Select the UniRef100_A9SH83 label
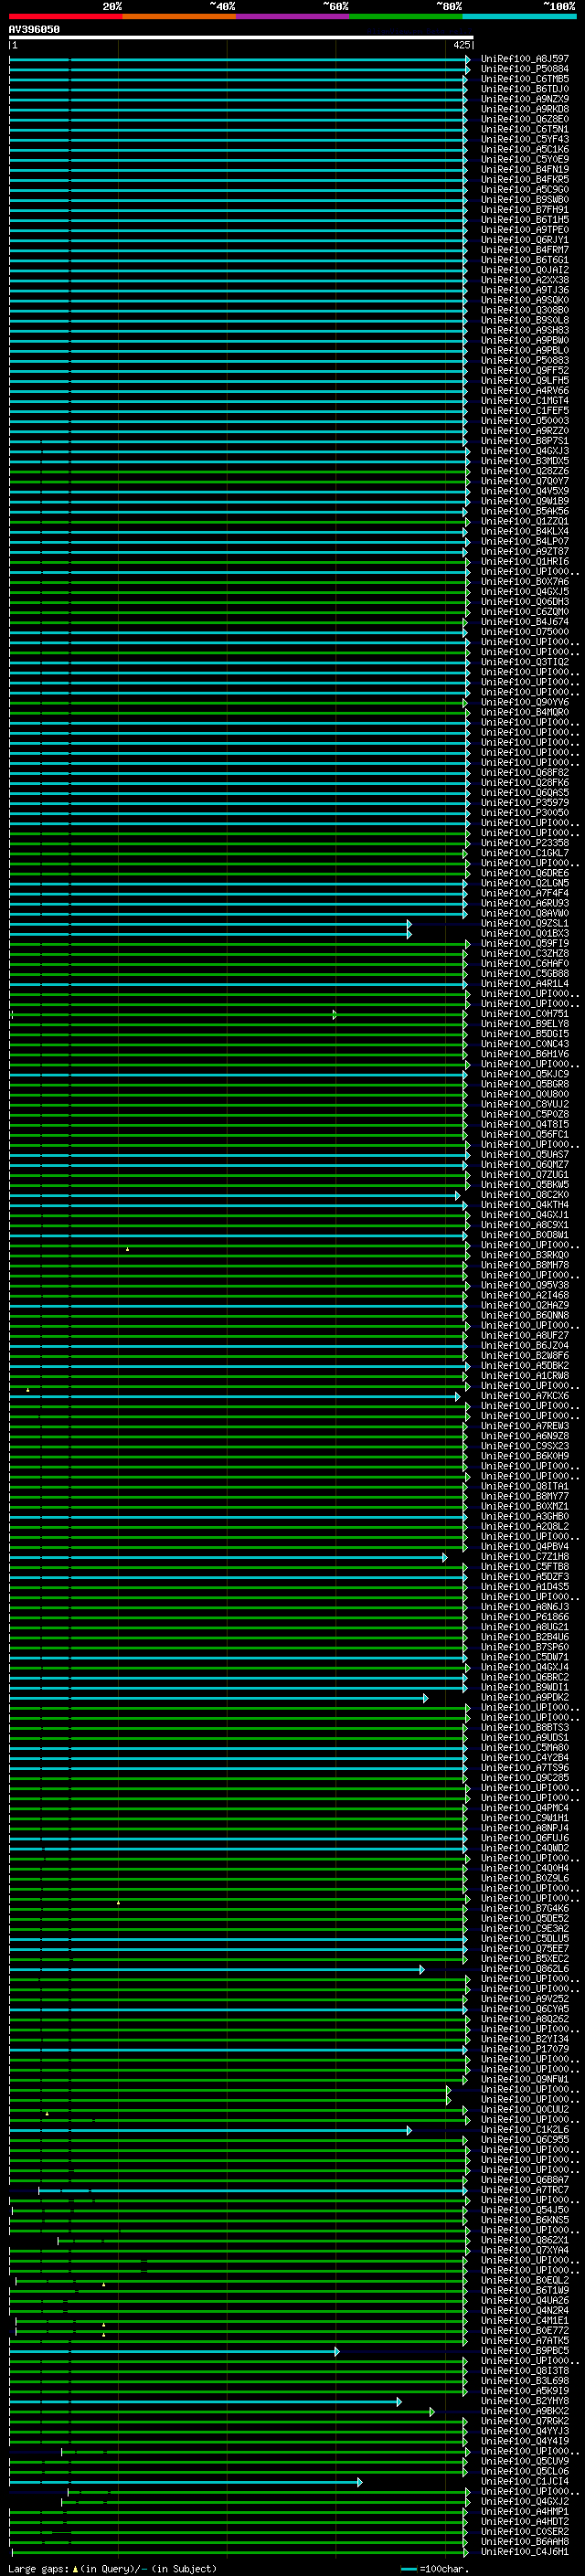This screenshot has width=585, height=2576. (525, 330)
